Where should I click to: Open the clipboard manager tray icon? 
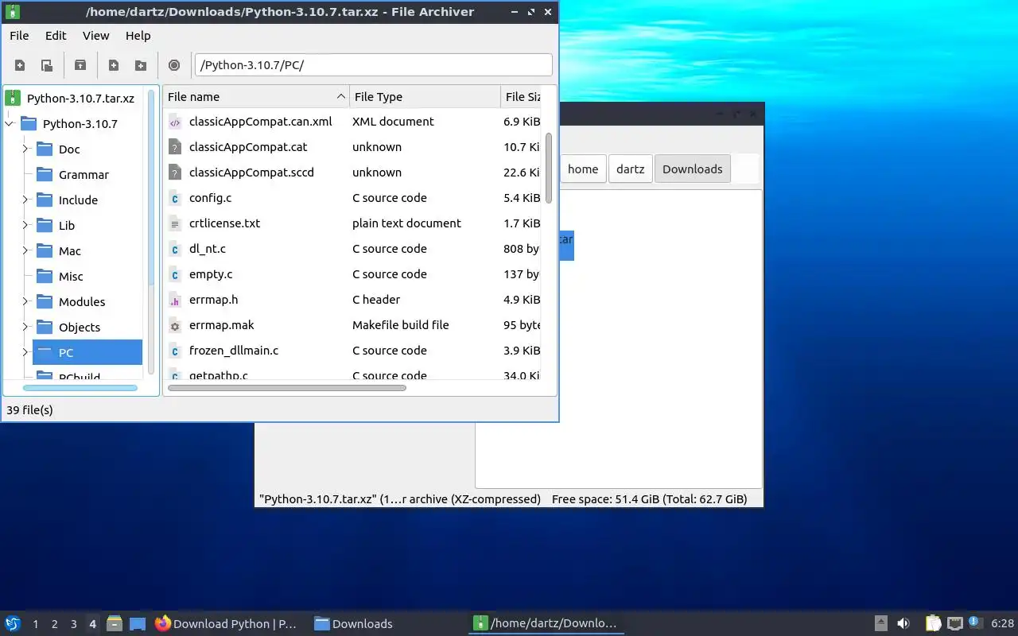click(934, 623)
